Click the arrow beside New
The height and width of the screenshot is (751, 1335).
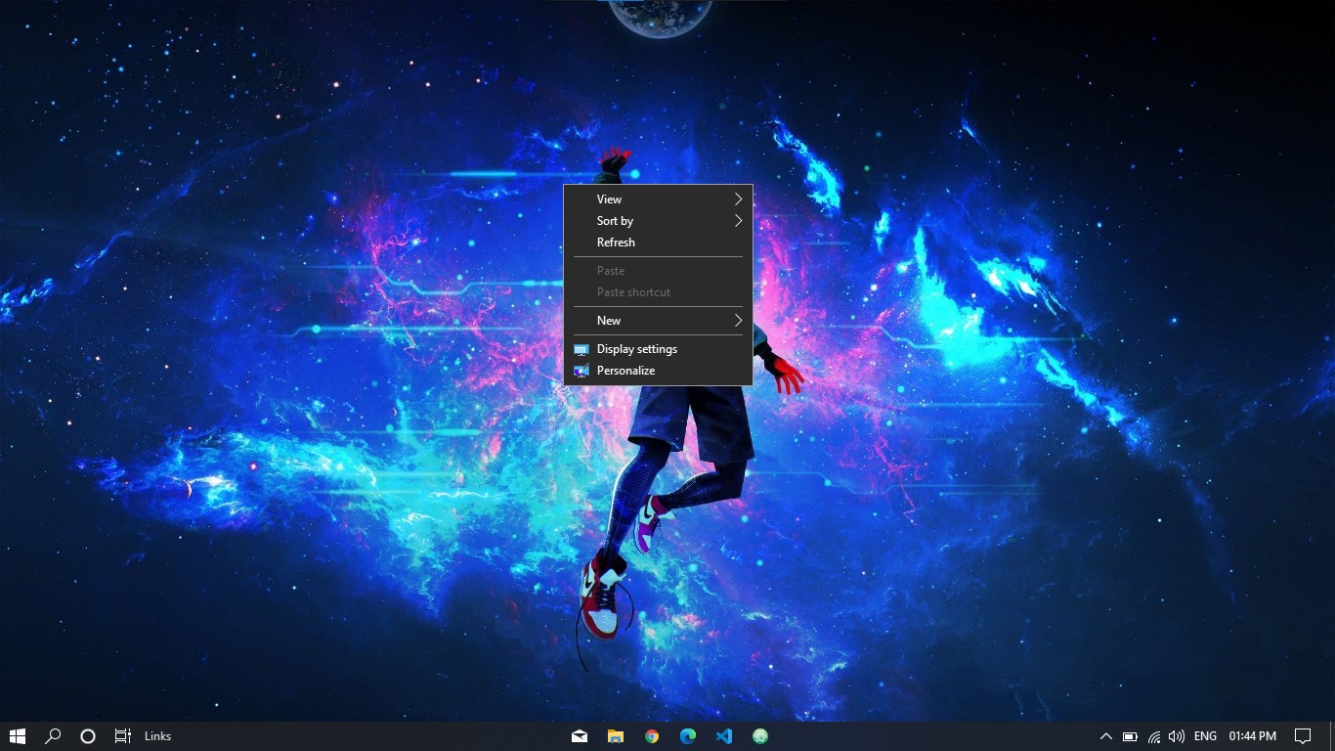click(739, 321)
